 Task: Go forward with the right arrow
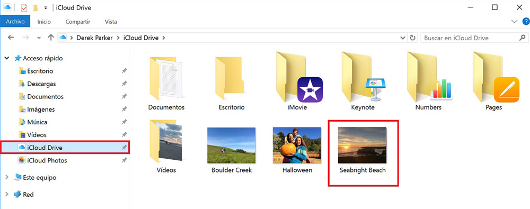[26, 38]
